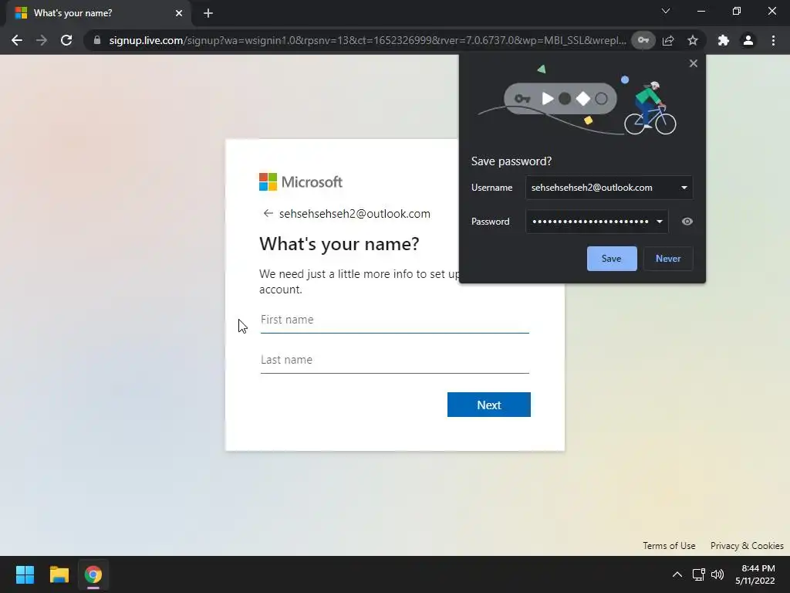The height and width of the screenshot is (593, 790).
Task: Open File Explorer from the taskbar
Action: [59, 574]
